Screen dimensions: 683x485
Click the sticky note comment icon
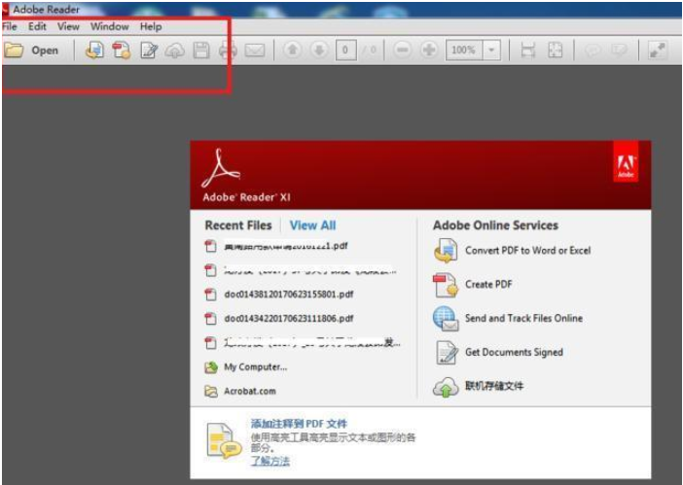point(593,51)
